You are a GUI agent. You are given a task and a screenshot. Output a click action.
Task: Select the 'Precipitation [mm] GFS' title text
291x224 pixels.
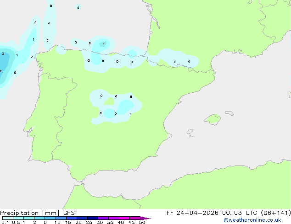tap(37, 213)
